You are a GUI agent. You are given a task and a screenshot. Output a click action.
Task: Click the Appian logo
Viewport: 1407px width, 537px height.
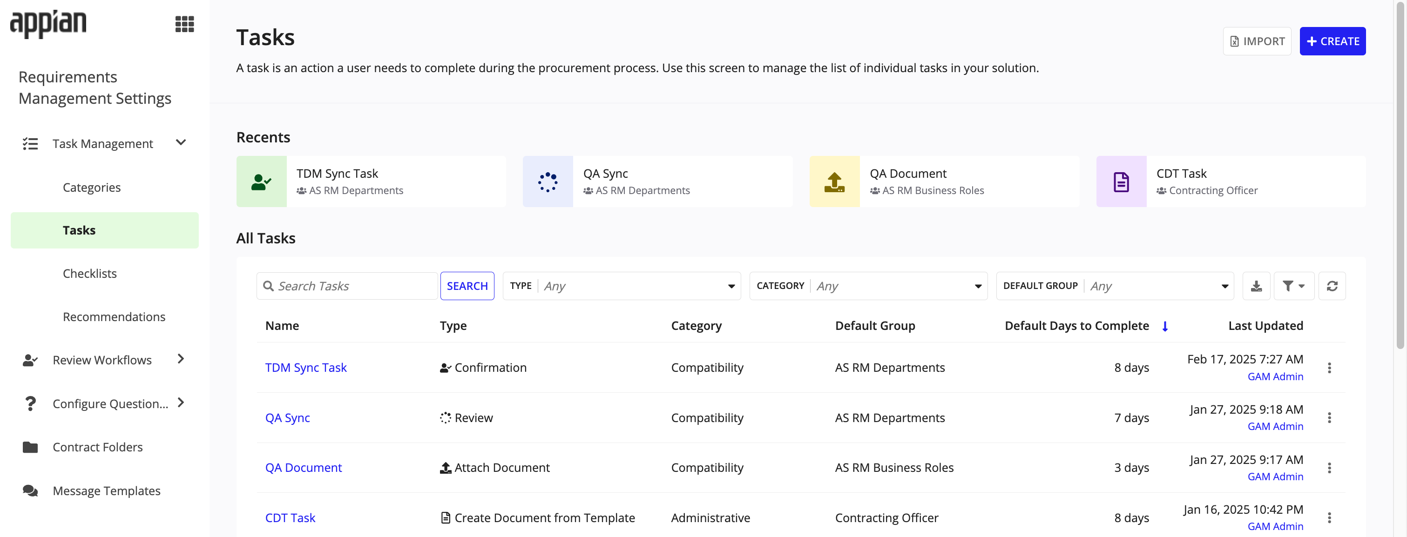48,23
